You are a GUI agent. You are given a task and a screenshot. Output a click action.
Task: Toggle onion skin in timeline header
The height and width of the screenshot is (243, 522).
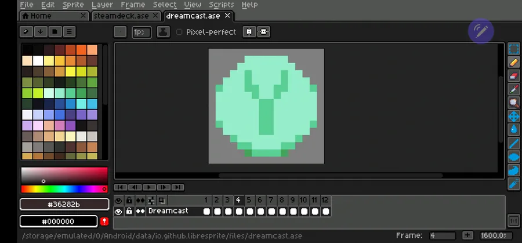pos(162,201)
